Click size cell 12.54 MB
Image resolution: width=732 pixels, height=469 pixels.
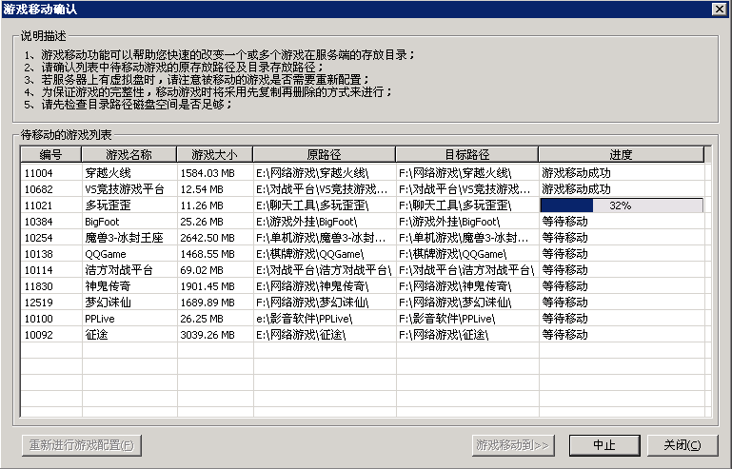click(x=202, y=189)
